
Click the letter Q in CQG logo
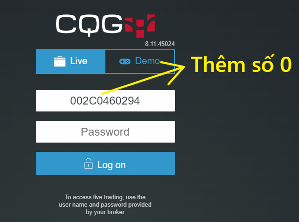click(x=89, y=26)
